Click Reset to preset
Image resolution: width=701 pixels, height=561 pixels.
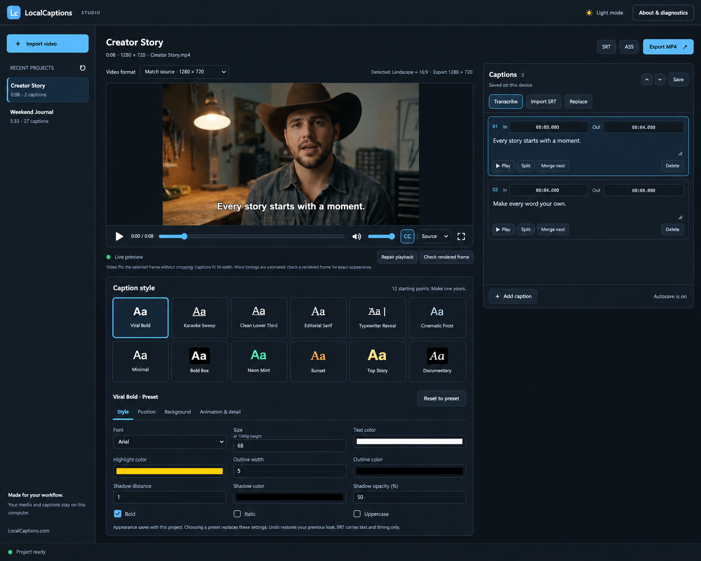point(441,398)
